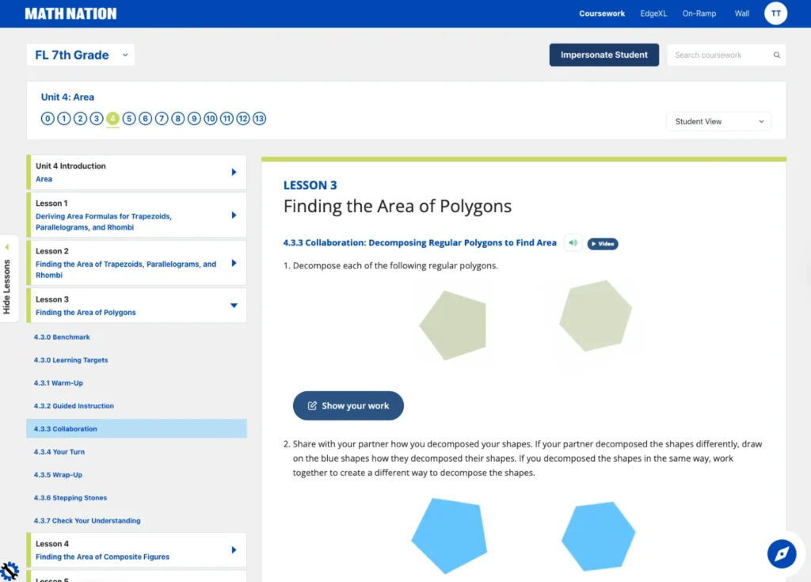Click the Show your work button
This screenshot has width=811, height=582.
tap(348, 405)
